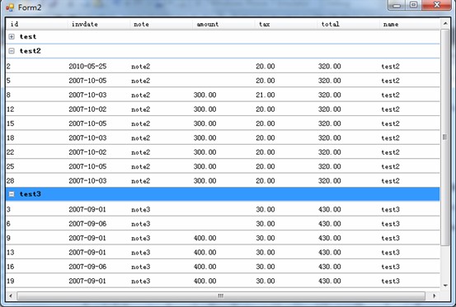Select the row with id 8
Screen dimensions: 456x307
223,95
